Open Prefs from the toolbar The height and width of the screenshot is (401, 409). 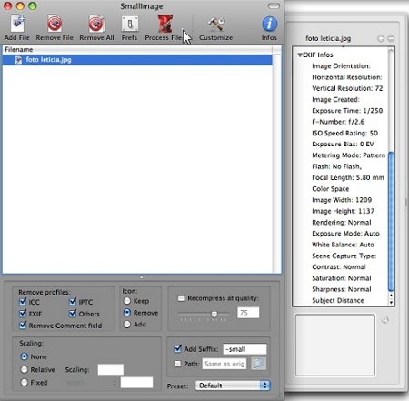pyautogui.click(x=130, y=24)
